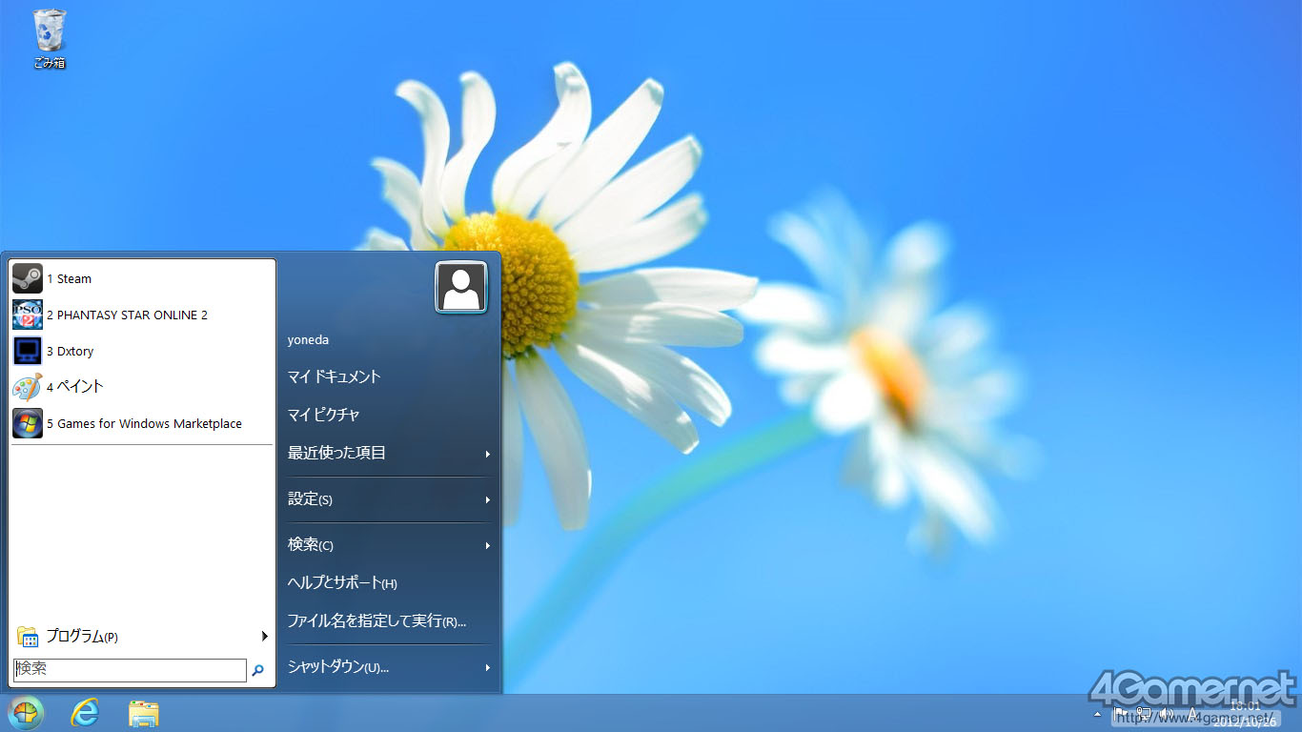
Task: Open マイピクチャ
Action: point(389,415)
